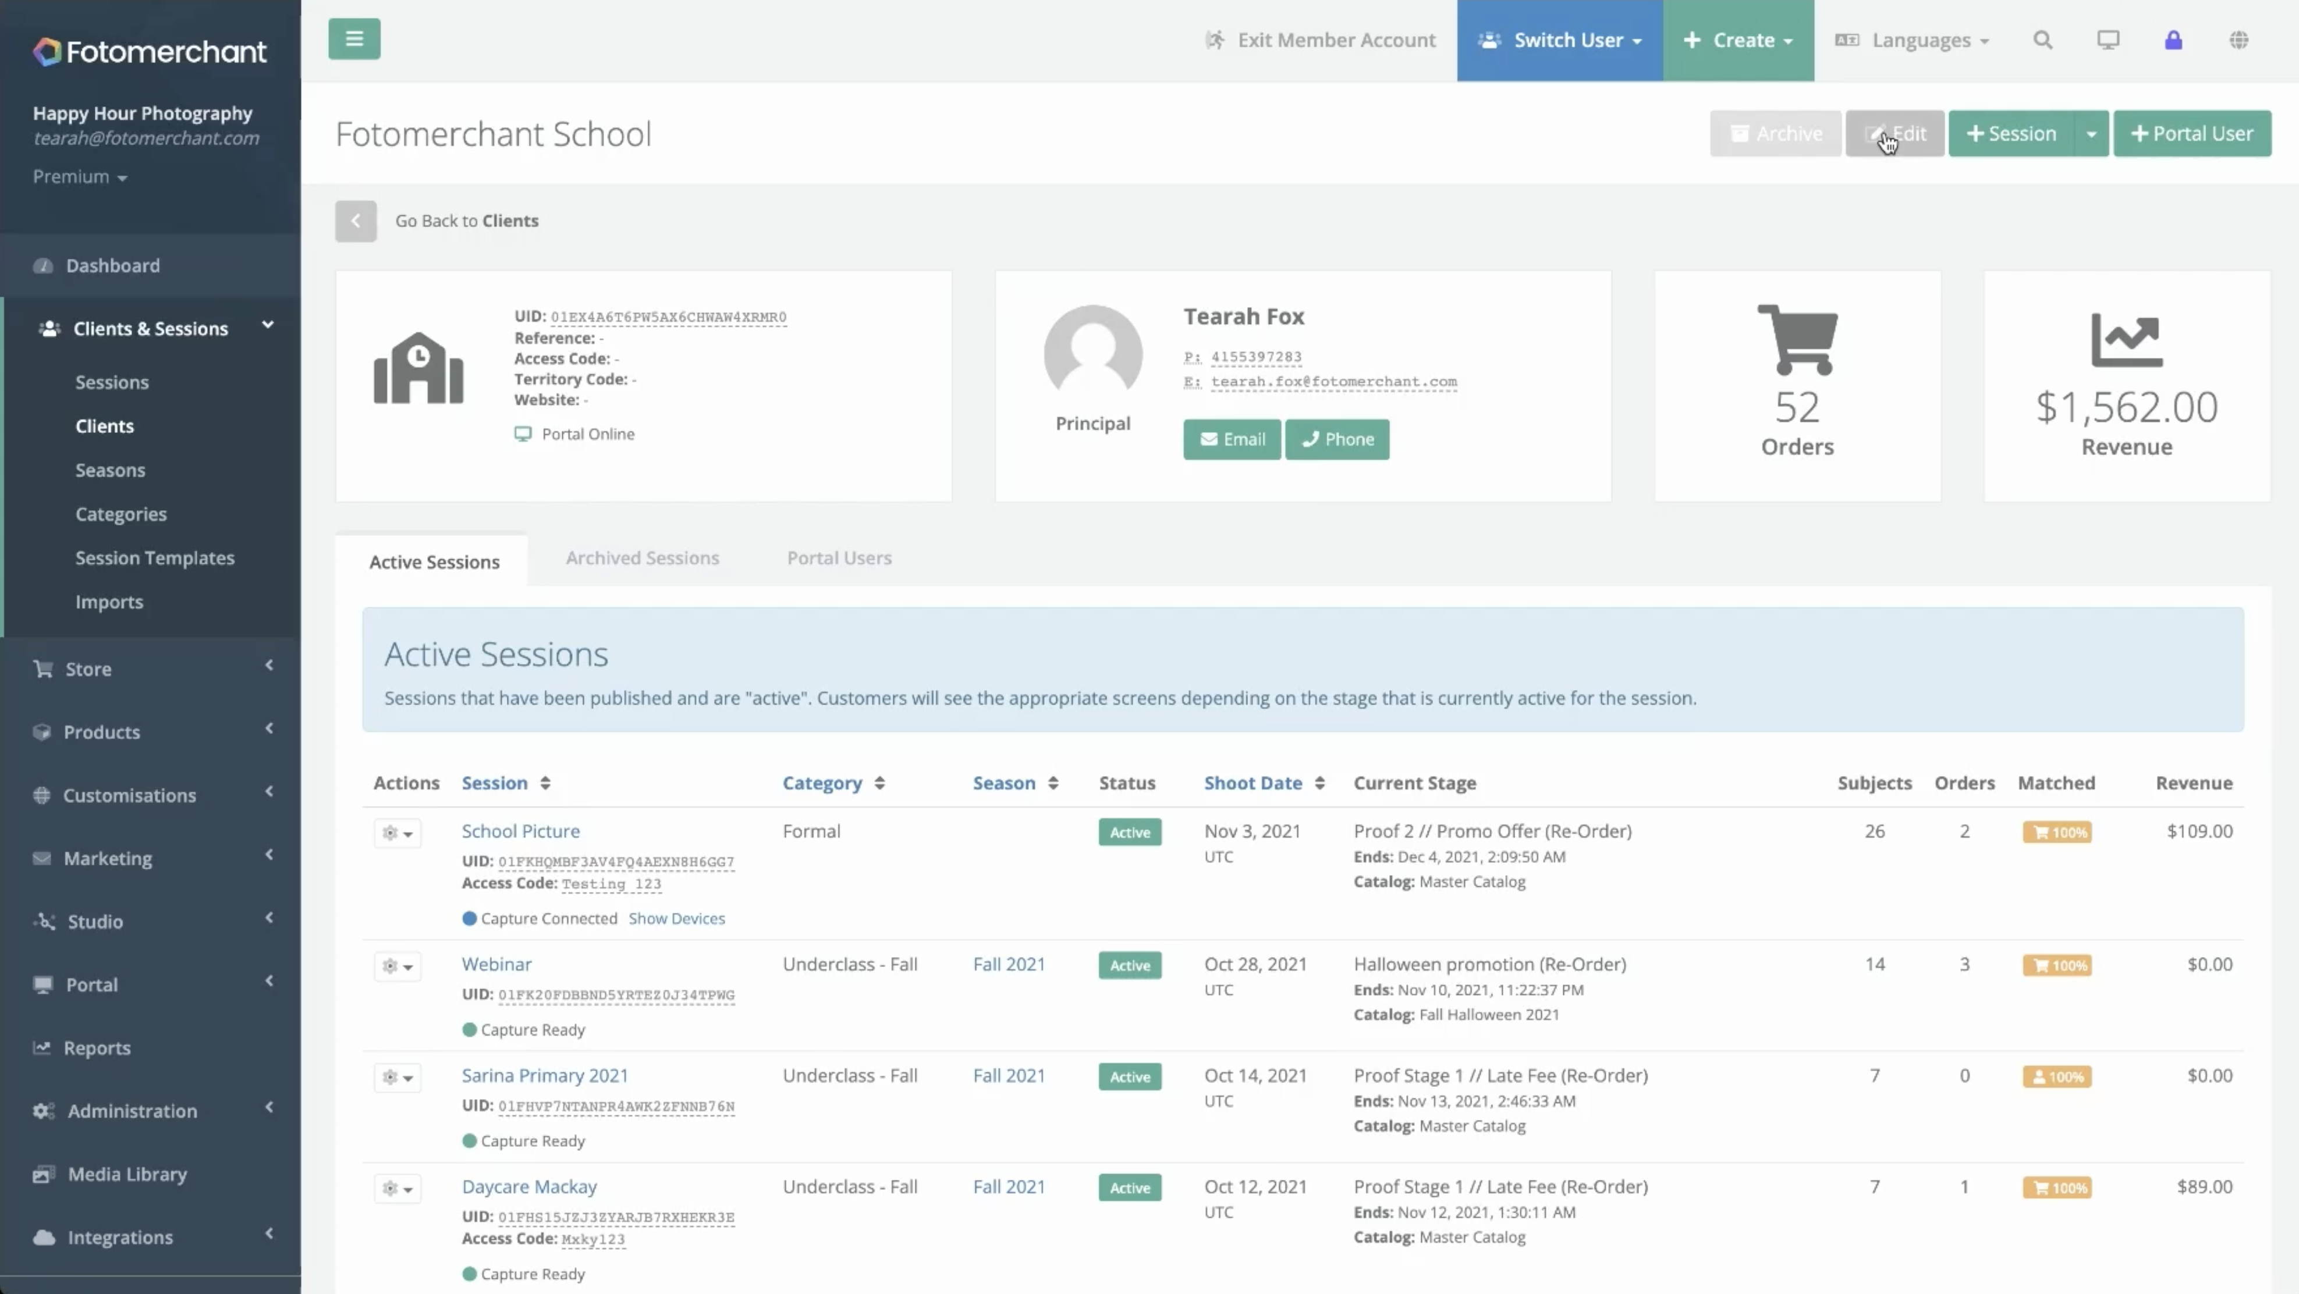Click the Portal Online monitor icon
The image size is (2299, 1294).
coord(523,433)
